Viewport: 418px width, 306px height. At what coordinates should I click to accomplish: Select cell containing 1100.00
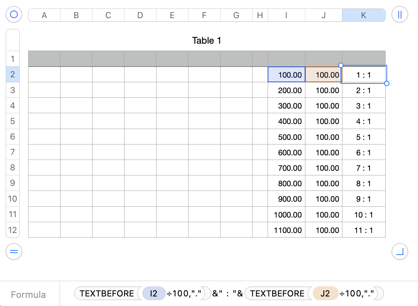click(x=286, y=230)
